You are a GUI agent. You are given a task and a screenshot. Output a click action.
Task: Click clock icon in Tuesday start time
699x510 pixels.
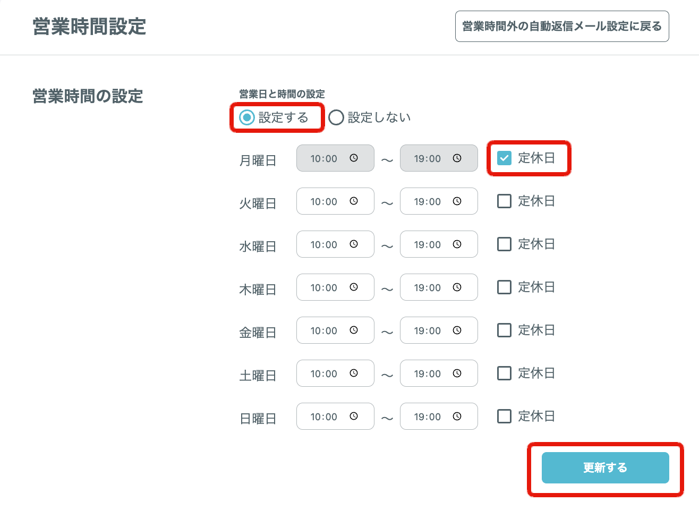click(x=354, y=201)
